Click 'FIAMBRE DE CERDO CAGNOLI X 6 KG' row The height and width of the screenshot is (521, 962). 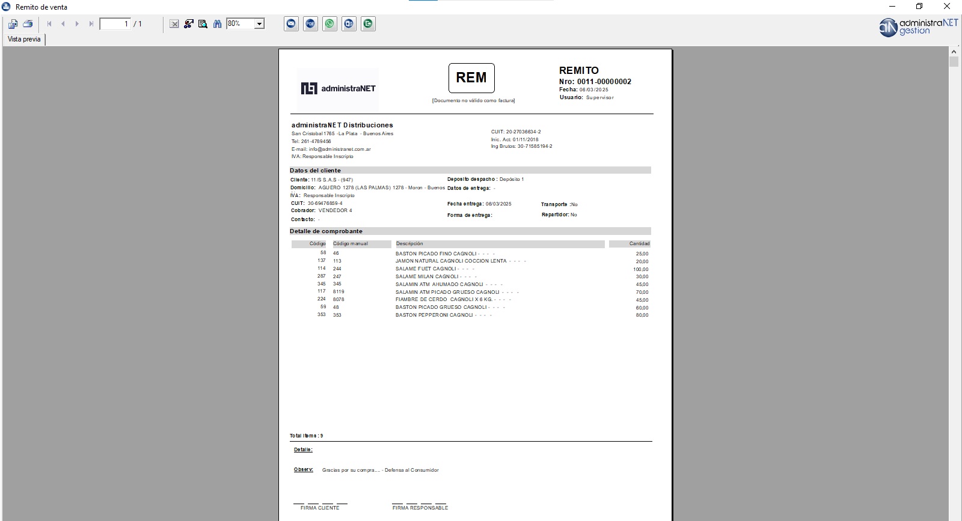pyautogui.click(x=470, y=299)
